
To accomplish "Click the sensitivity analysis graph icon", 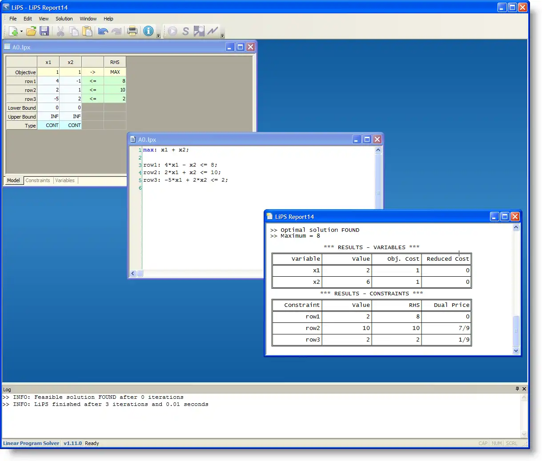I will pyautogui.click(x=213, y=31).
